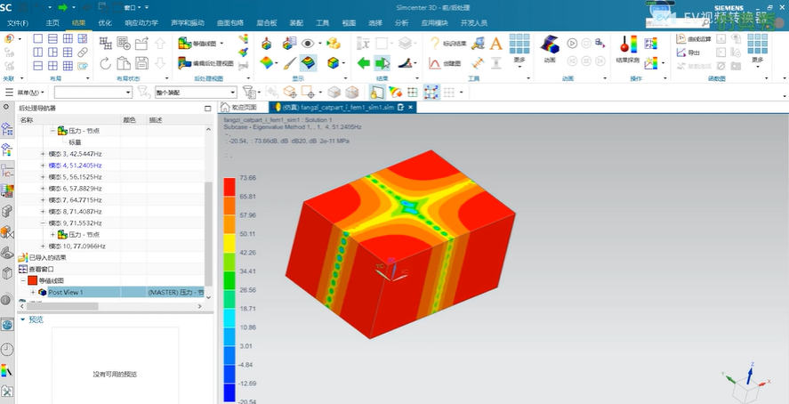
Task: Expand the 模态 5, 56.1525Hz tree node
Action: [43, 176]
